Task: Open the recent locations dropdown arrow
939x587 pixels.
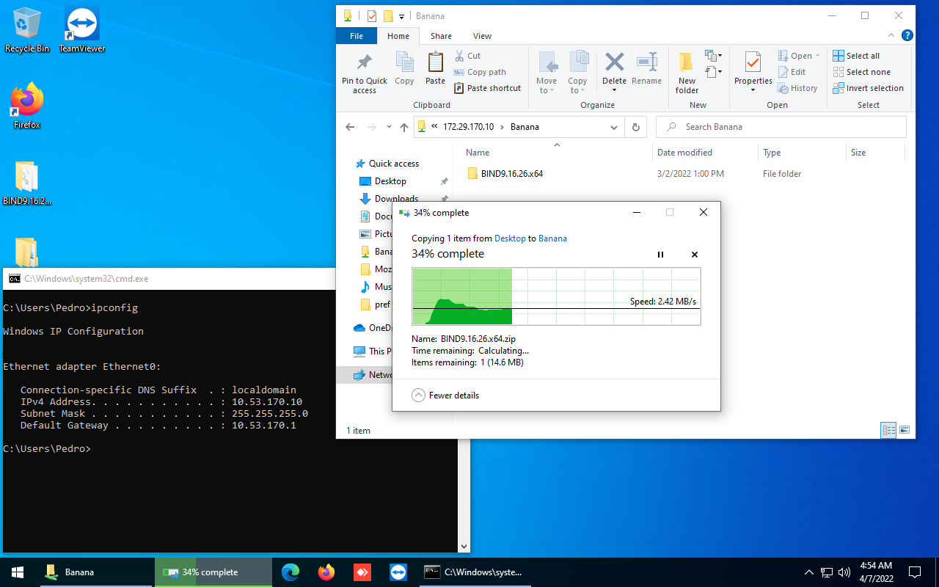Action: tap(389, 127)
